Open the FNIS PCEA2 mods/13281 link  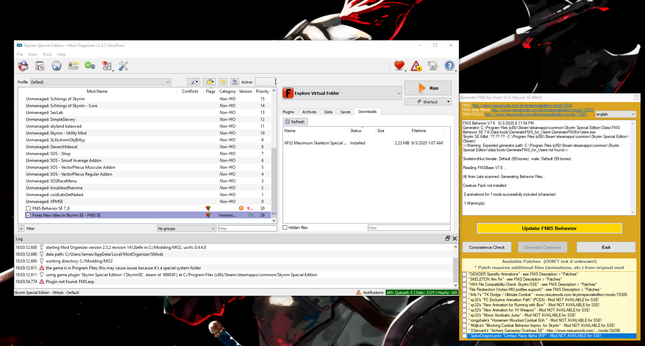point(536,114)
